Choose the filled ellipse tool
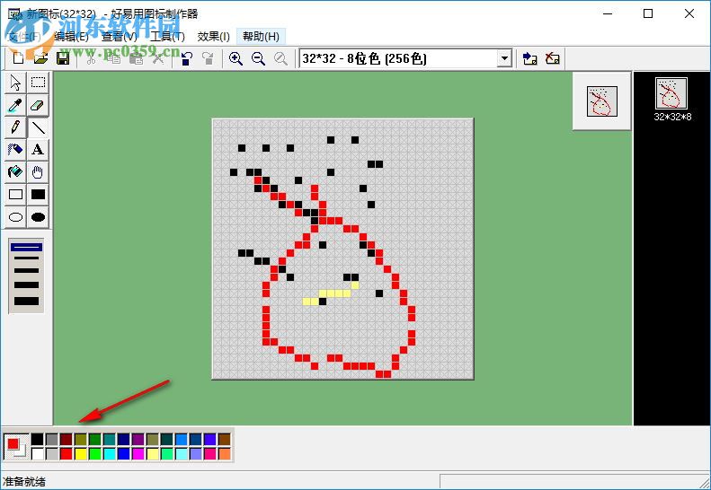 pyautogui.click(x=38, y=217)
